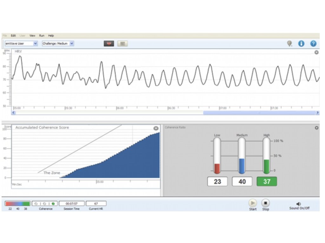Click the Accumulated Coherence Score title
Screen dimensions: 325x243
tap(42, 128)
